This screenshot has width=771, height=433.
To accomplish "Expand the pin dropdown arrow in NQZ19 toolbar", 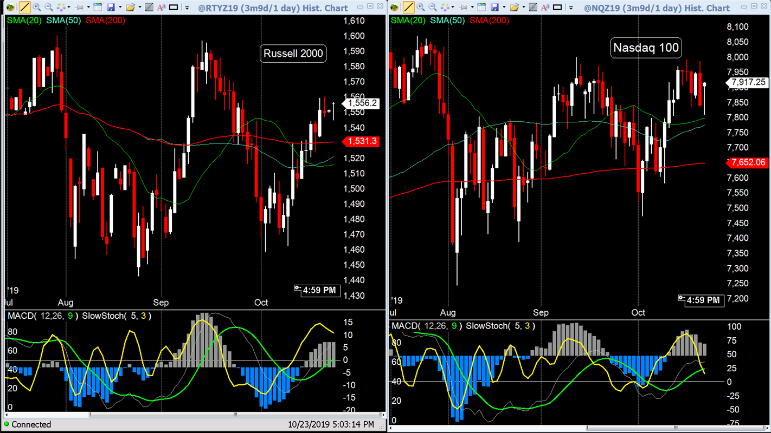I will click(x=472, y=7).
